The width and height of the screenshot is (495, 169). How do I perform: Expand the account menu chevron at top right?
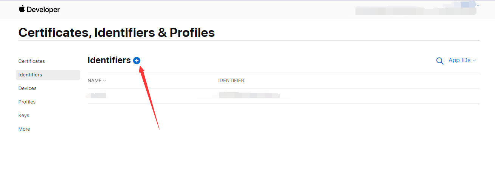(x=478, y=5)
